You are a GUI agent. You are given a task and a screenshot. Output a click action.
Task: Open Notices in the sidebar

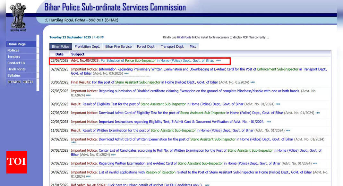[21, 50]
